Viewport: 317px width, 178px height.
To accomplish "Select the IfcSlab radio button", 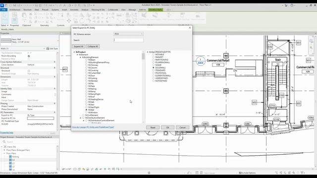I will click(x=86, y=102).
